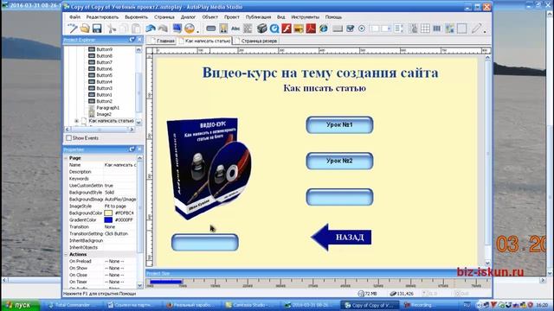Image resolution: width=554 pixels, height=311 pixels.
Task: Open Total Commander from the taskbar
Action: (x=73, y=305)
